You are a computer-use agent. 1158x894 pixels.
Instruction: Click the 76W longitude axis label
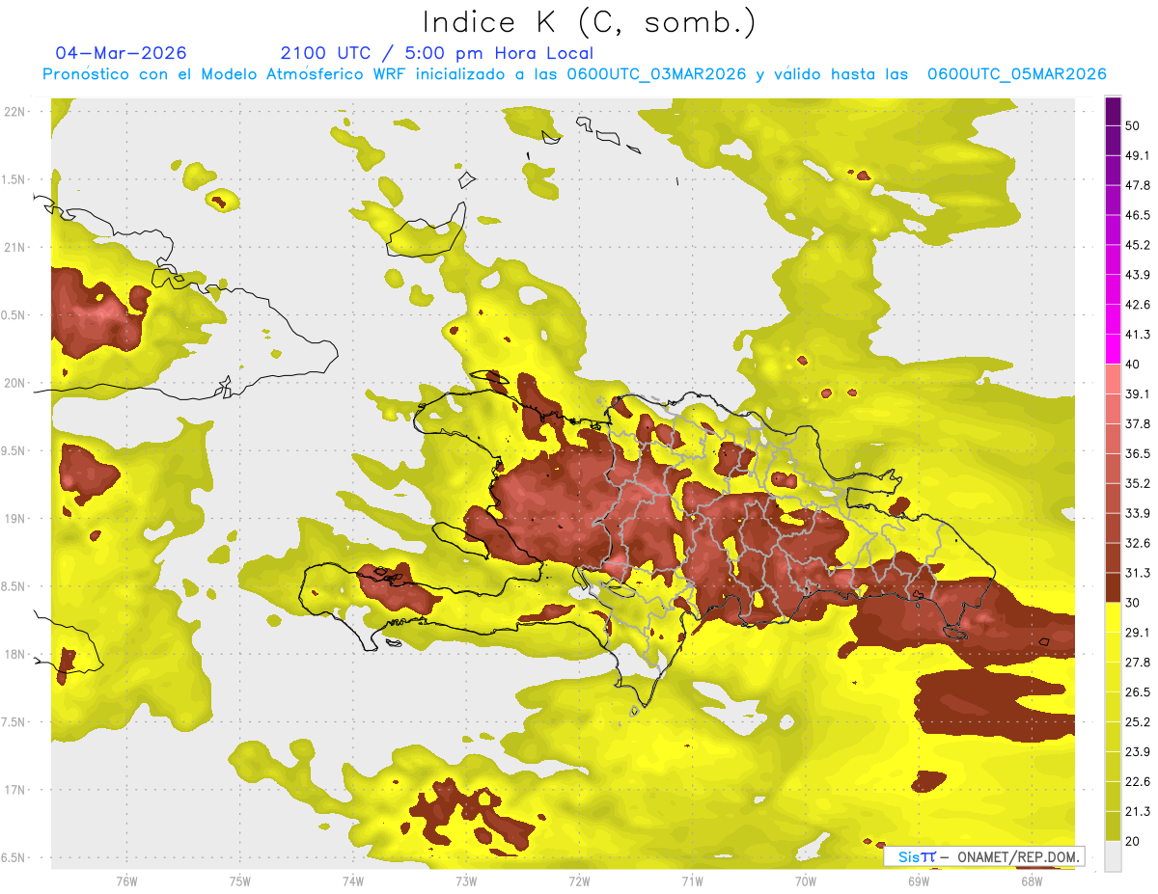tap(126, 881)
